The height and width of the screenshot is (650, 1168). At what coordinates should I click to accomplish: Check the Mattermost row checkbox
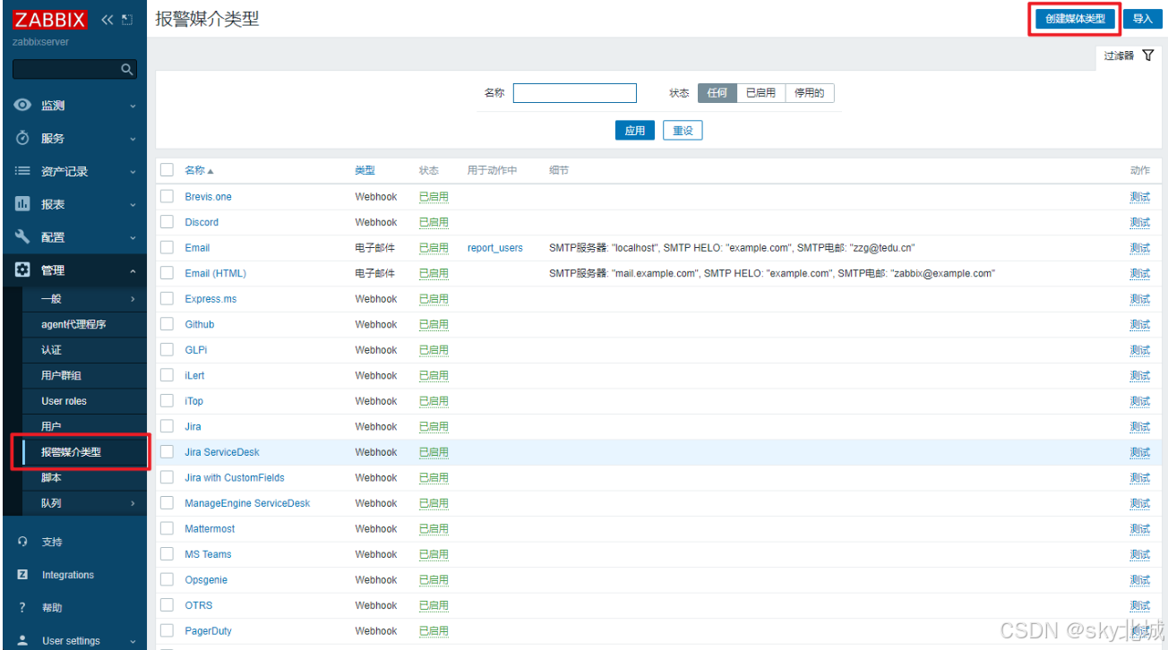point(167,528)
